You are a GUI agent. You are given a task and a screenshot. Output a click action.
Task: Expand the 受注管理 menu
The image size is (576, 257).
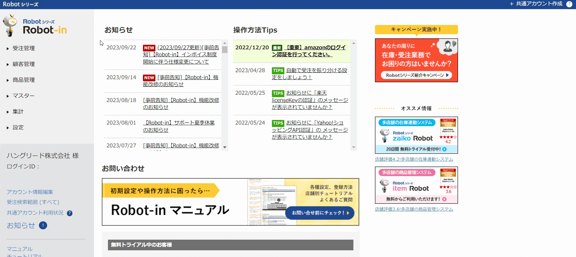click(23, 48)
